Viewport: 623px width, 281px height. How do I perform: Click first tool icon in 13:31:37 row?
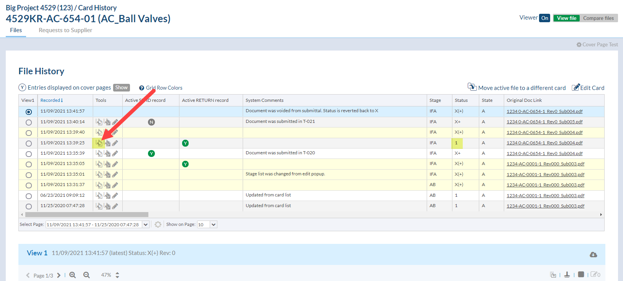[x=99, y=185]
